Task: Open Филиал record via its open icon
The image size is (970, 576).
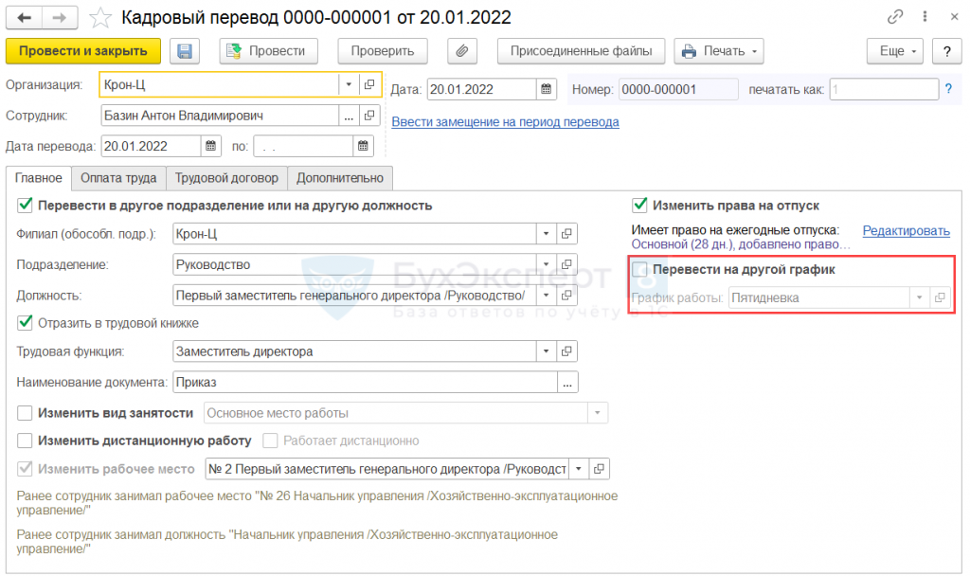Action: [566, 233]
